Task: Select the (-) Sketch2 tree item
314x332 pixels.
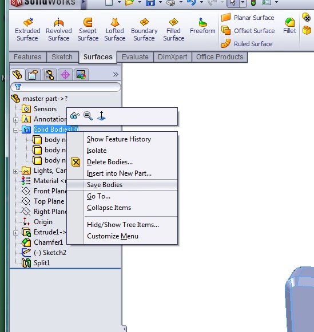Action: 44,253
